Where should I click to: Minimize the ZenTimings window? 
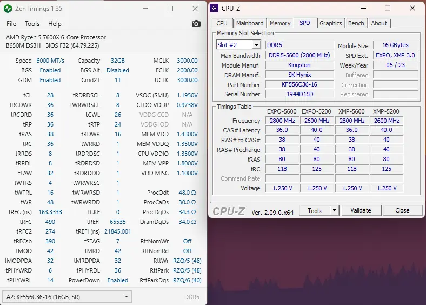(145, 9)
